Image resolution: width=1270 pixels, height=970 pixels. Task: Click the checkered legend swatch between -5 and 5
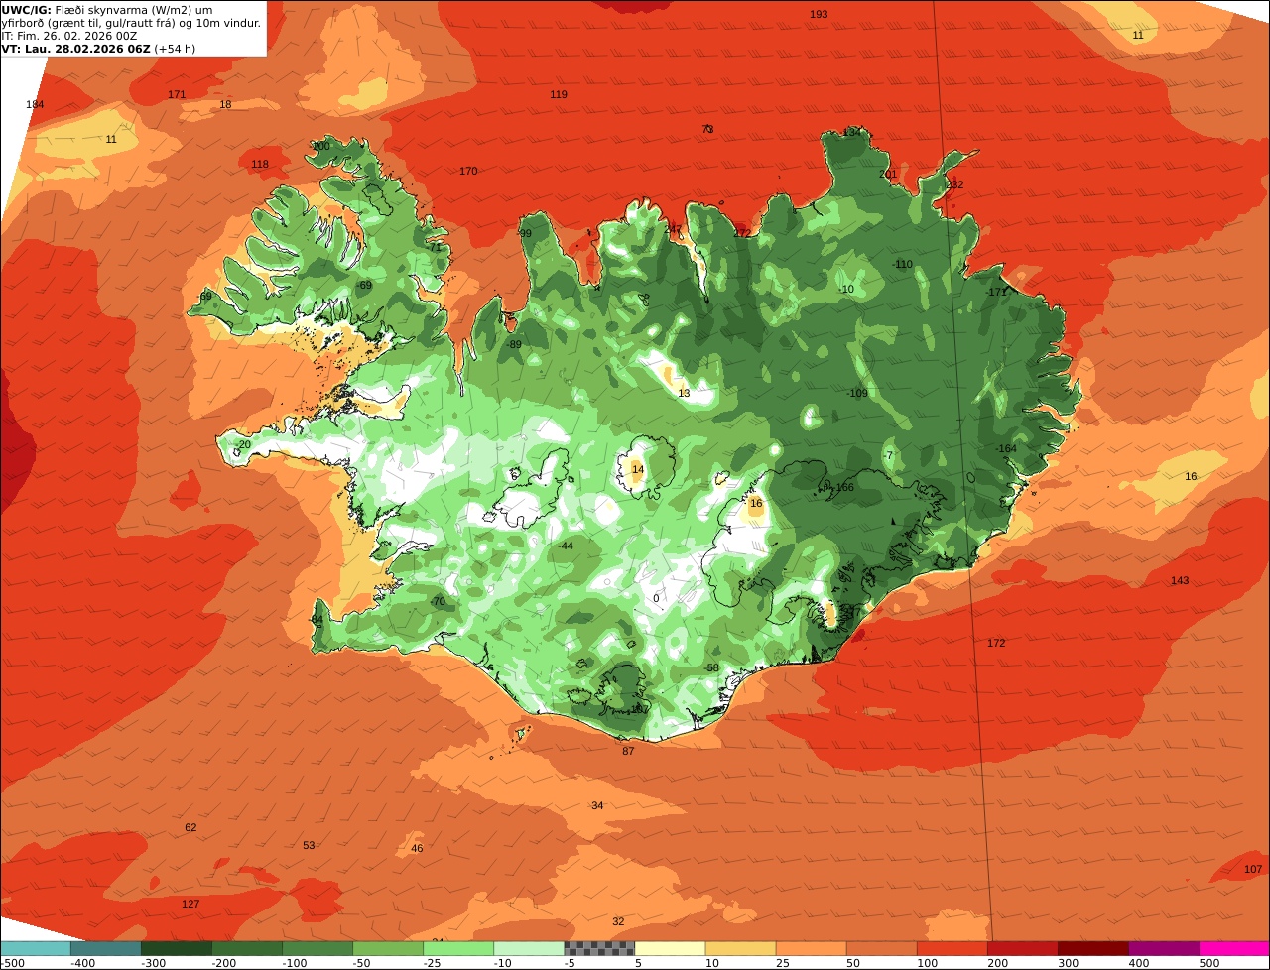pos(599,948)
